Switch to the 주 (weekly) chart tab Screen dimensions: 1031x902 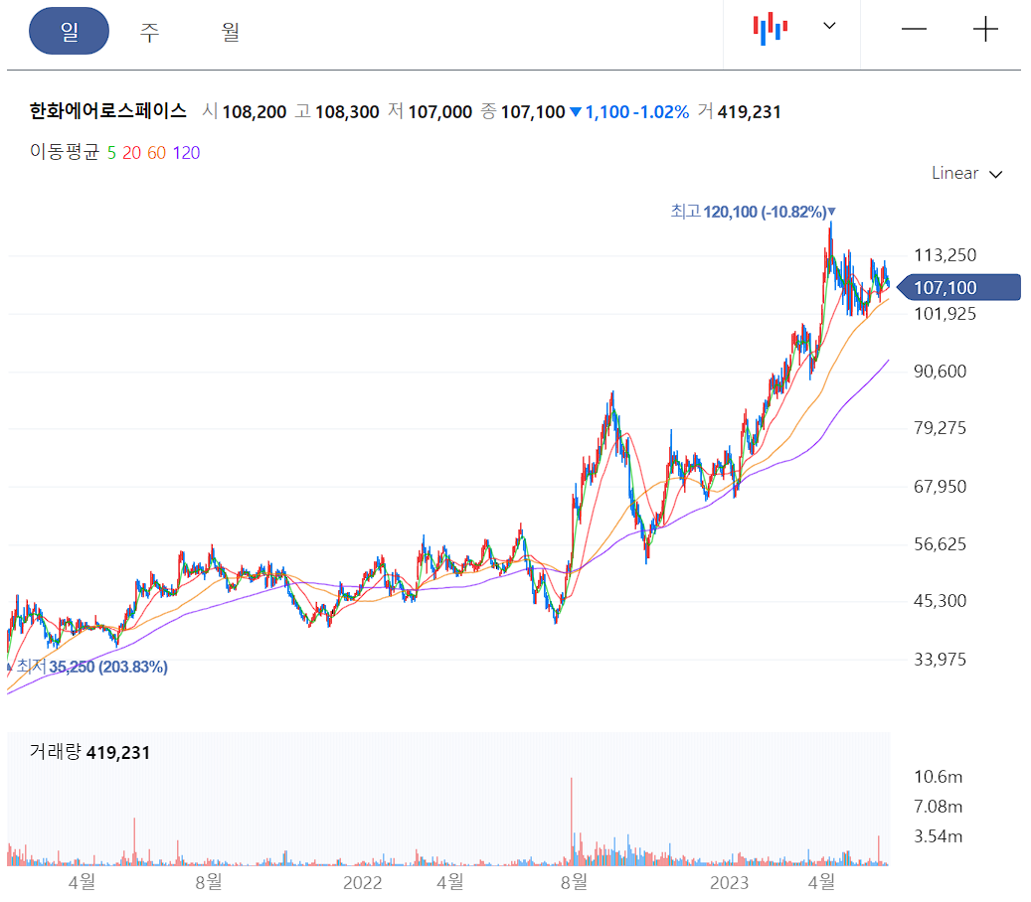click(x=149, y=32)
